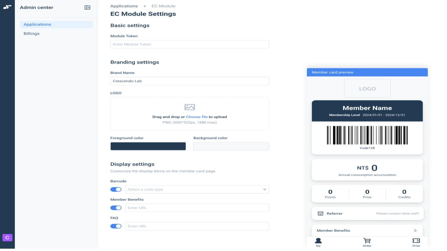
Task: Collapse the Admin center sidebar
Action: 87,8
